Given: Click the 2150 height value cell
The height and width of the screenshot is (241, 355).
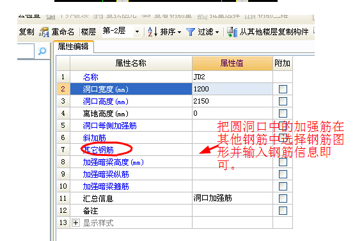Looking at the screenshot, I should point(232,101).
